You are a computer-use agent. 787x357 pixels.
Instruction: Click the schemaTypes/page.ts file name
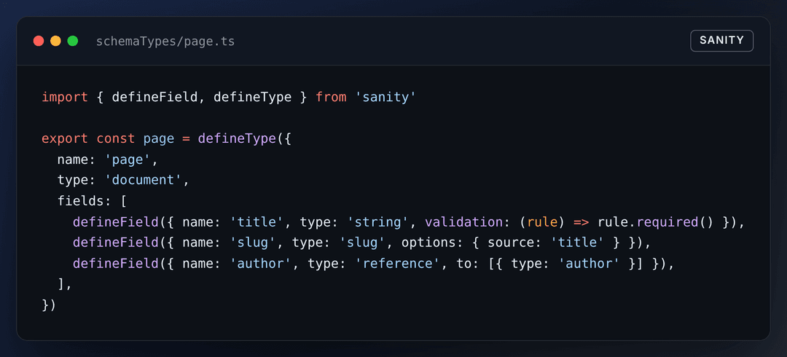[165, 42]
